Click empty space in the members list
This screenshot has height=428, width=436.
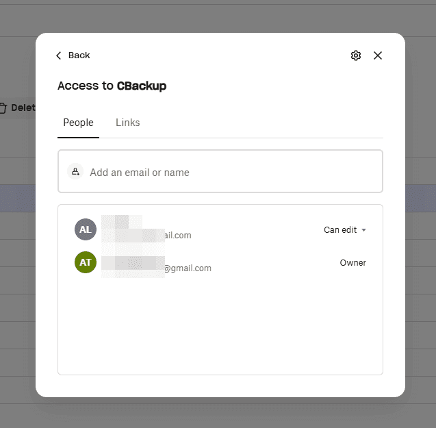[220, 329]
